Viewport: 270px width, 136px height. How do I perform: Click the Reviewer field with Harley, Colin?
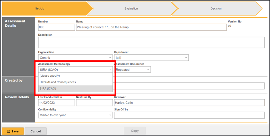click(189, 103)
